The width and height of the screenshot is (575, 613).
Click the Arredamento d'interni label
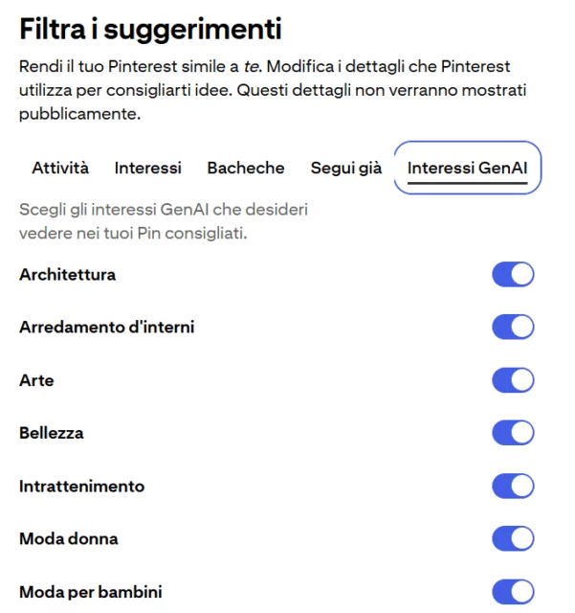(x=106, y=328)
